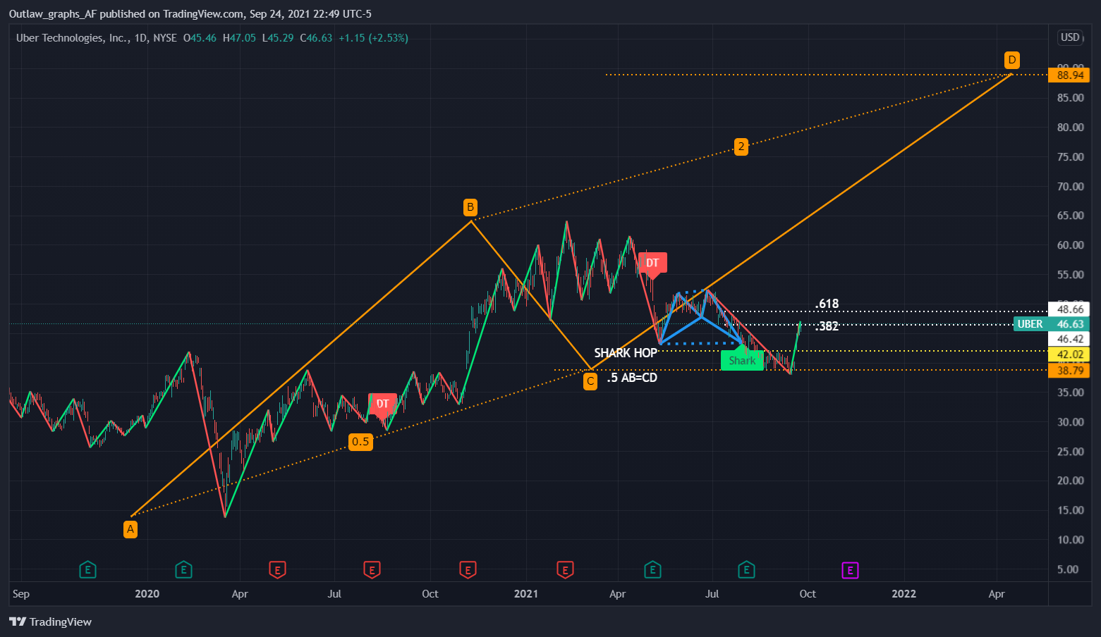
Task: Click the green earnings marker after Jul 2021
Action: click(746, 569)
